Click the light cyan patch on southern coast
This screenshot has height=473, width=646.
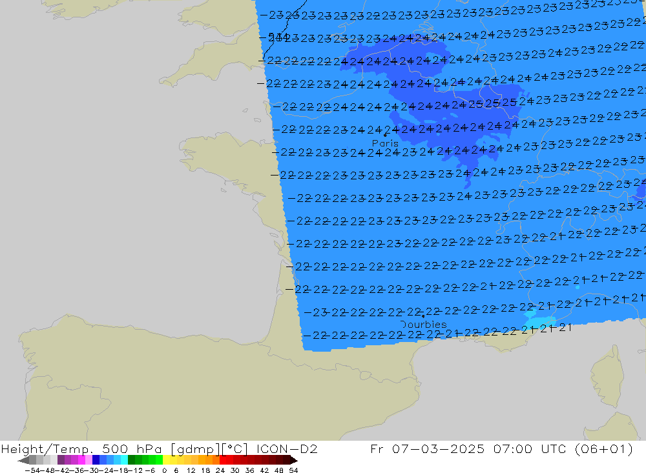point(537,321)
